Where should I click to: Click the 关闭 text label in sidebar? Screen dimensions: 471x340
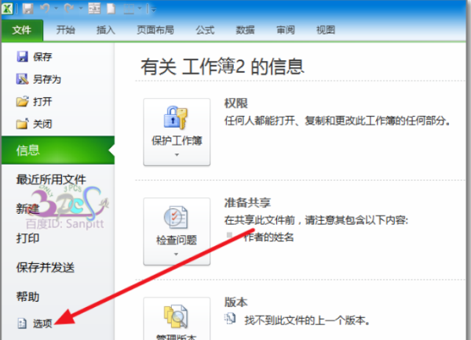pyautogui.click(x=42, y=124)
